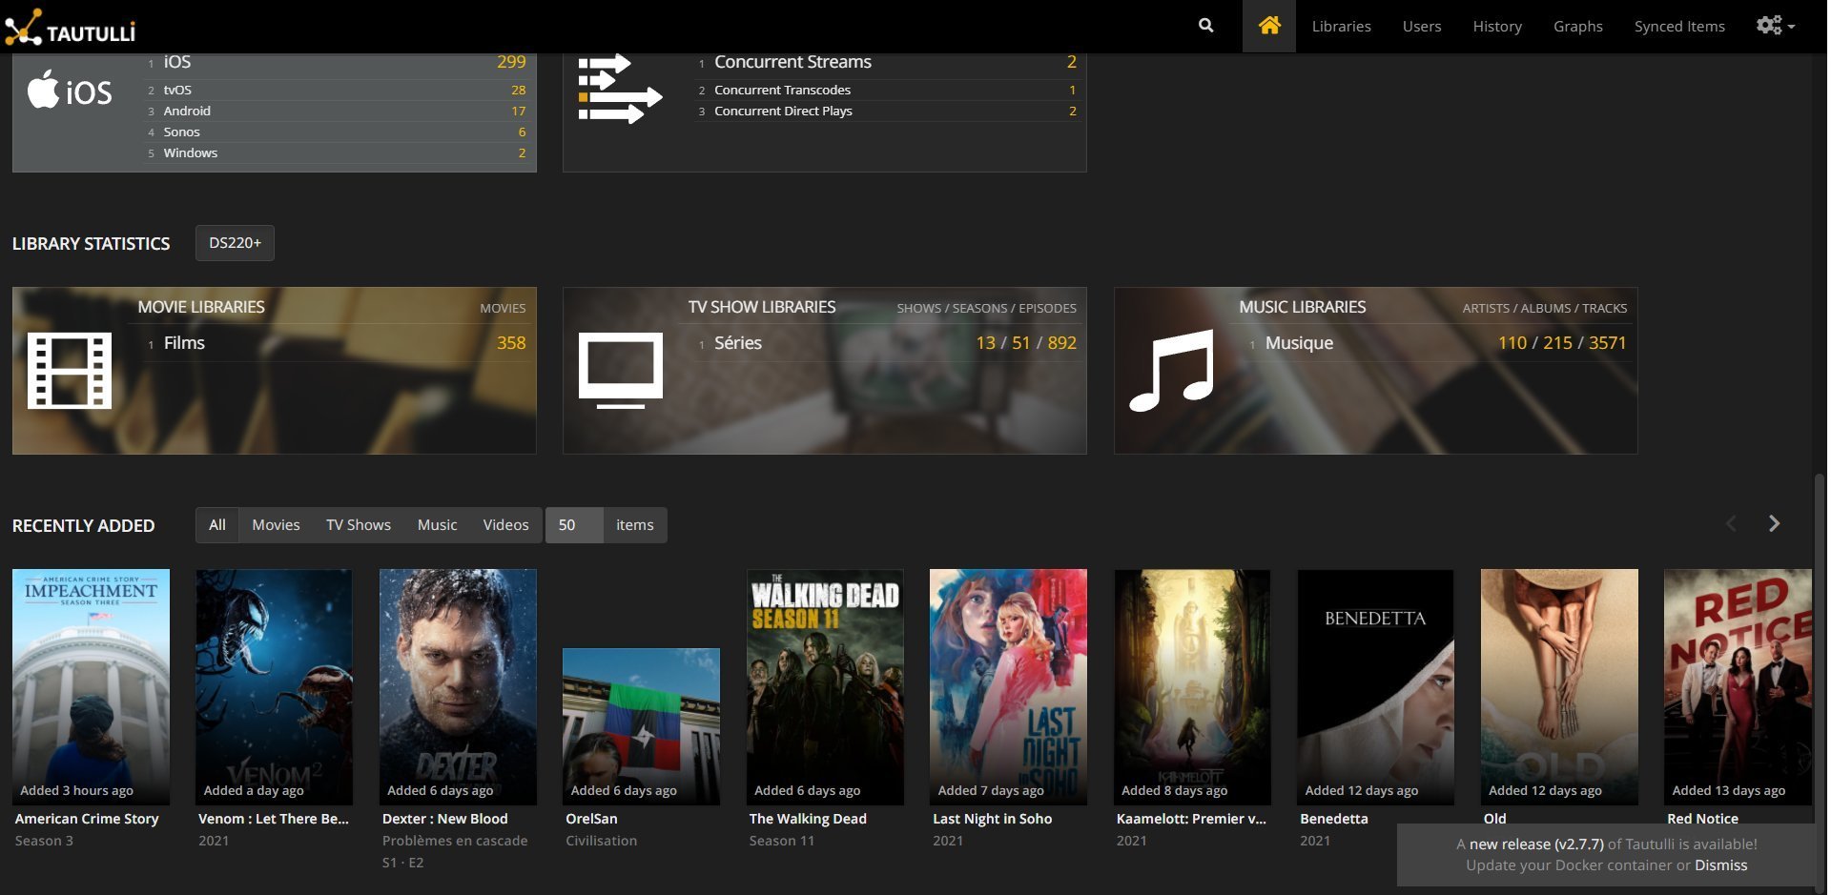The image size is (1831, 895).
Task: Open the History menu item
Action: 1496,27
